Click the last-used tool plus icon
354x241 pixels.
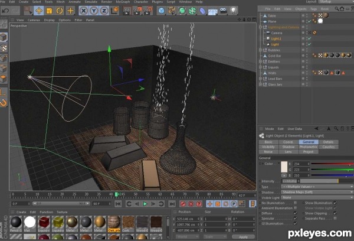(x=70, y=11)
